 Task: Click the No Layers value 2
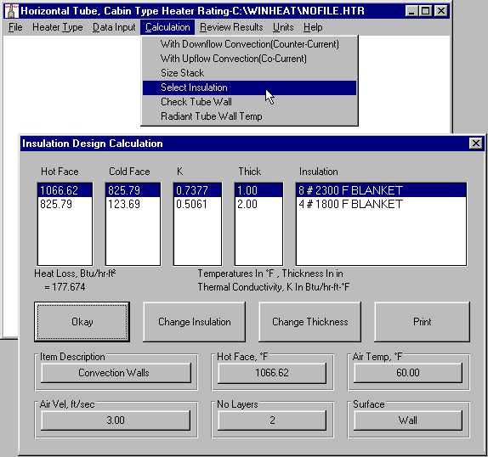coord(272,420)
